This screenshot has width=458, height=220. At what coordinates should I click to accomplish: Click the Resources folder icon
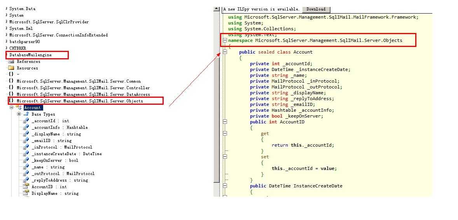click(11, 68)
